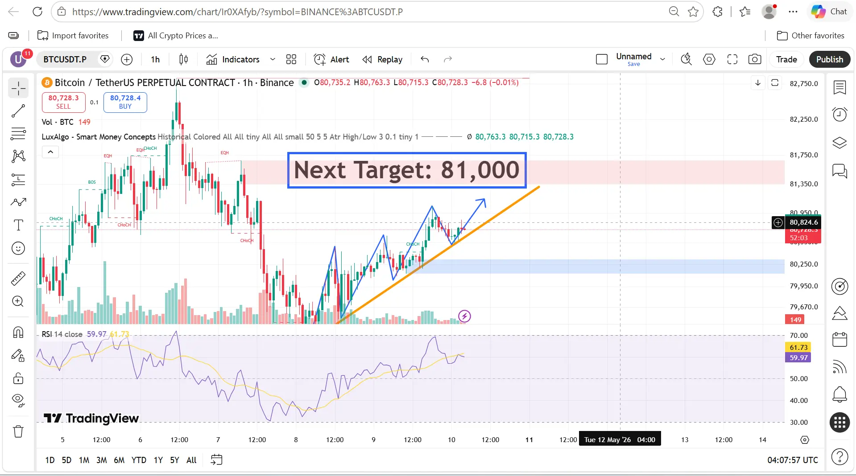Select the brush drawing tools
Image resolution: width=856 pixels, height=476 pixels.
pyautogui.click(x=18, y=202)
